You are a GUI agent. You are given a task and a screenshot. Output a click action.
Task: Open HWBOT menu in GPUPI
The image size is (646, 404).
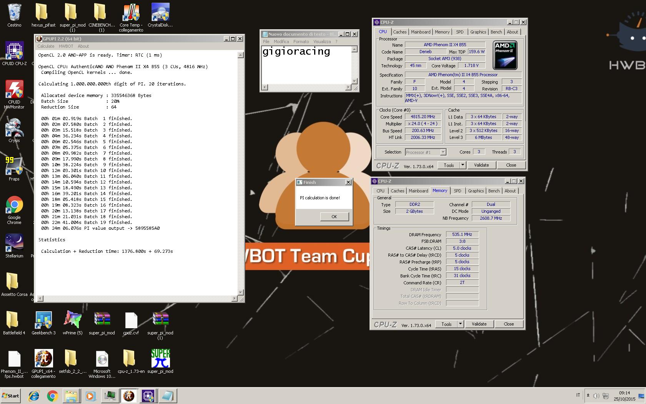[66, 46]
